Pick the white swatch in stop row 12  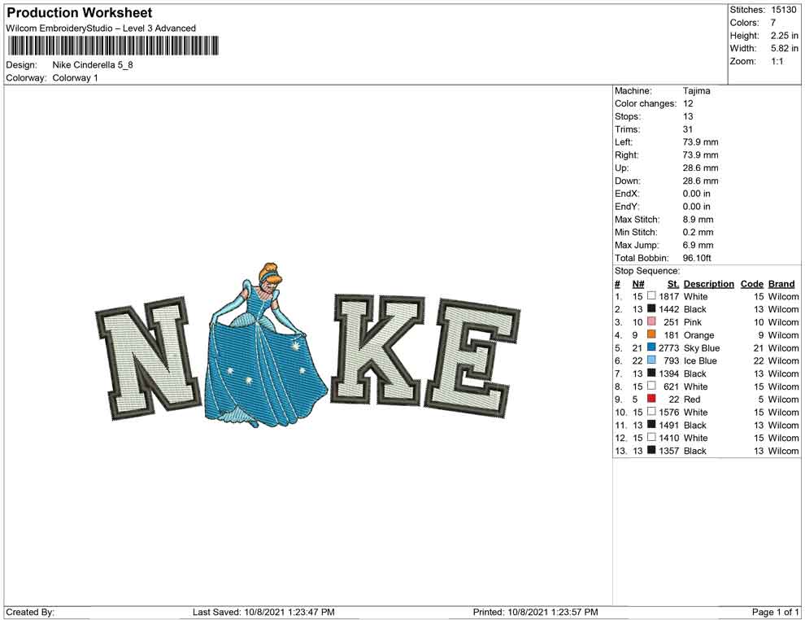(x=651, y=437)
